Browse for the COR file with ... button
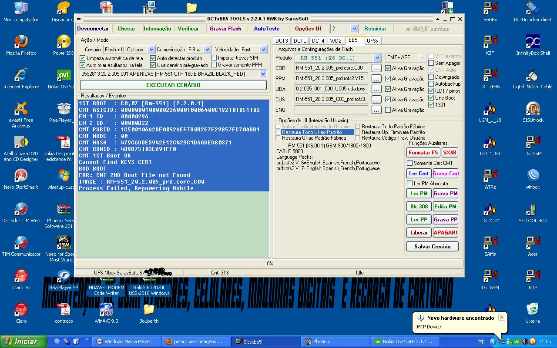Viewport: 557px width, 348px height. pyautogui.click(x=376, y=68)
